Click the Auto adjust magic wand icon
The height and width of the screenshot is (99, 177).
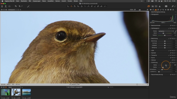coord(28,6)
